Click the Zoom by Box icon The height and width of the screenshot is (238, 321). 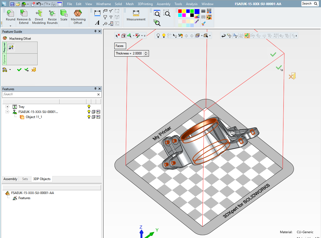pyautogui.click(x=167, y=13)
